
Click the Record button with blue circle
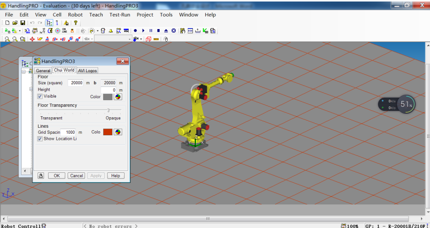135,31
